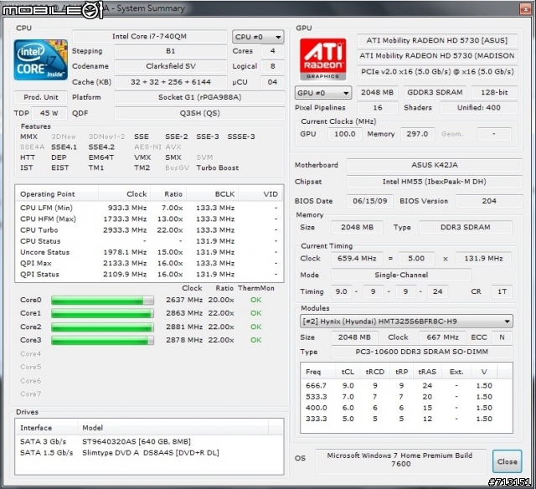Click the PCIe v2.0 x16 bus field
536x489 pixels.
(437, 72)
